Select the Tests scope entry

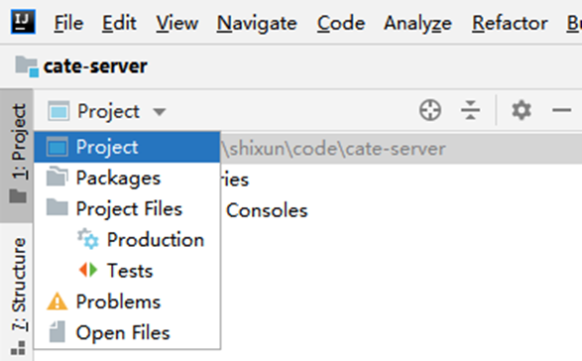pyautogui.click(x=116, y=271)
